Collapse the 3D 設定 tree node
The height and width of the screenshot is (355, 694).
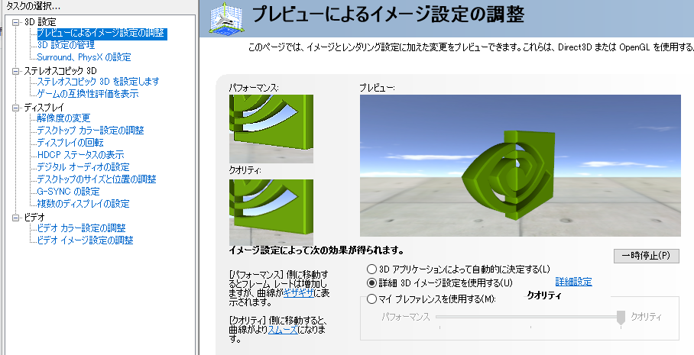(x=16, y=22)
